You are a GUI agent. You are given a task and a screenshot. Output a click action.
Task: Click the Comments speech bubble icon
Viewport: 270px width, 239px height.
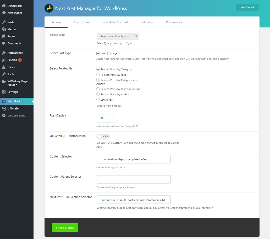point(4,43)
